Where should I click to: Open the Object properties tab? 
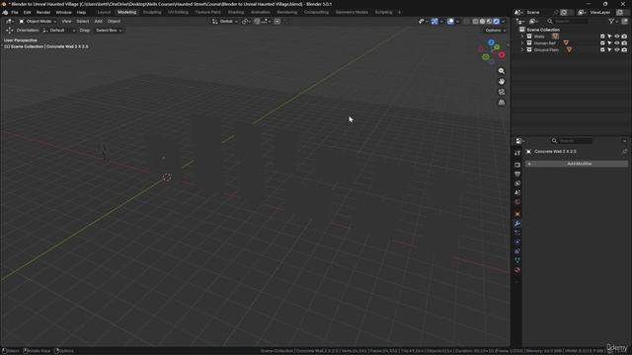point(517,214)
